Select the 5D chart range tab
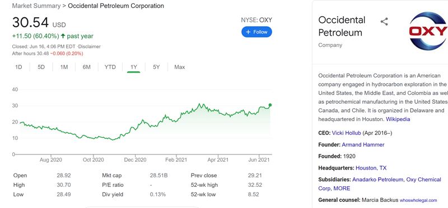 pos(41,67)
